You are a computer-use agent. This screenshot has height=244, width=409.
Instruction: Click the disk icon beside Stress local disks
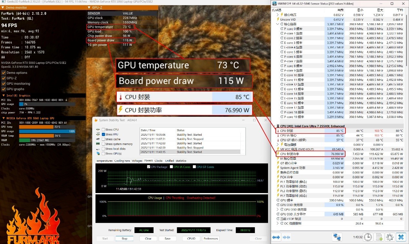[x=98, y=149]
